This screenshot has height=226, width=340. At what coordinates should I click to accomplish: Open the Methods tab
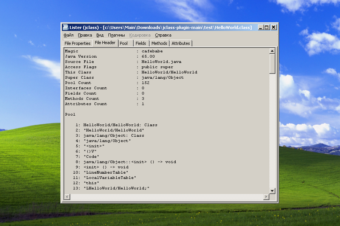tap(159, 43)
